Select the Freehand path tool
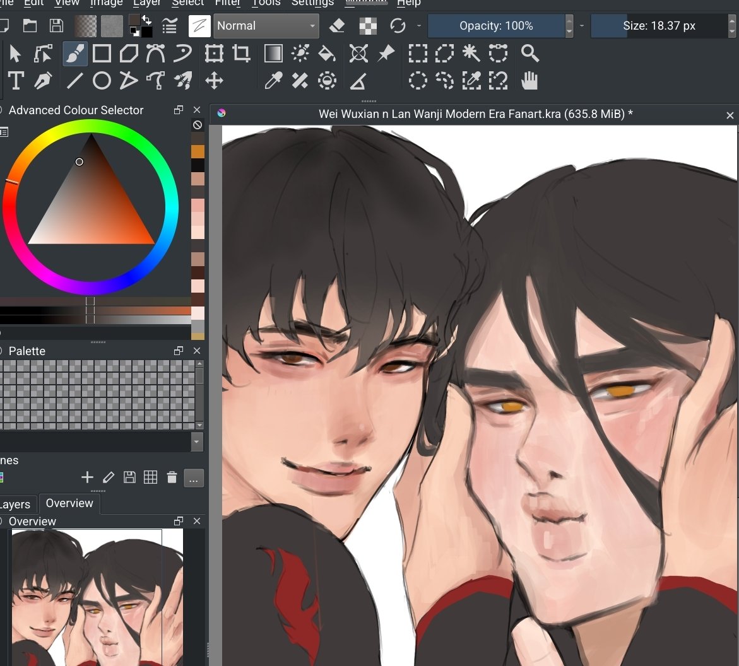The image size is (739, 666). [182, 54]
